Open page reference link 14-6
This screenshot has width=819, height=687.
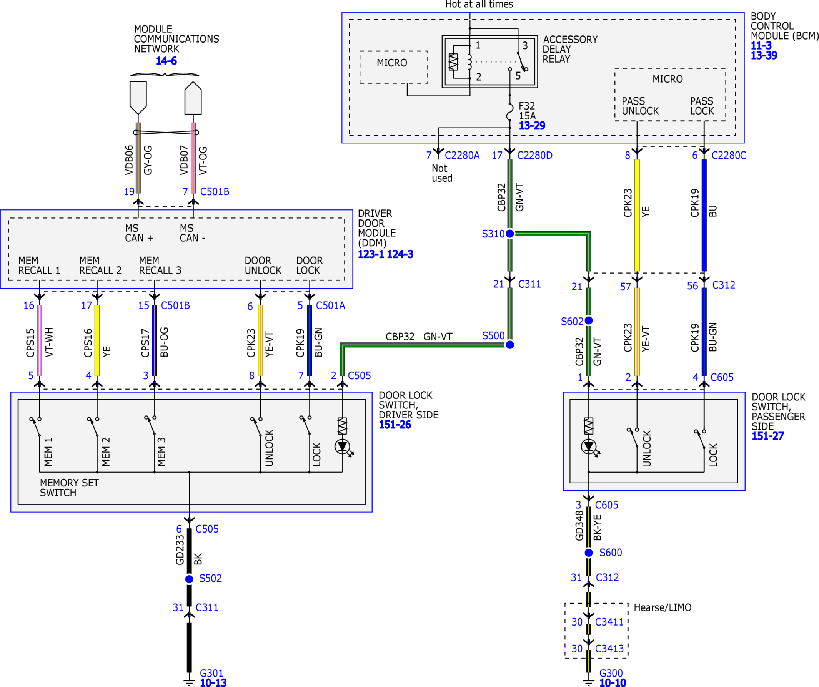click(x=166, y=61)
